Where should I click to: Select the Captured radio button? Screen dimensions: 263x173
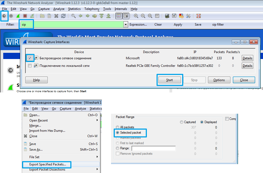[x=181, y=122]
